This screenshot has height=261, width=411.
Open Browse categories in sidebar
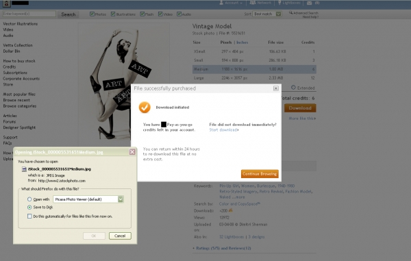(20, 106)
